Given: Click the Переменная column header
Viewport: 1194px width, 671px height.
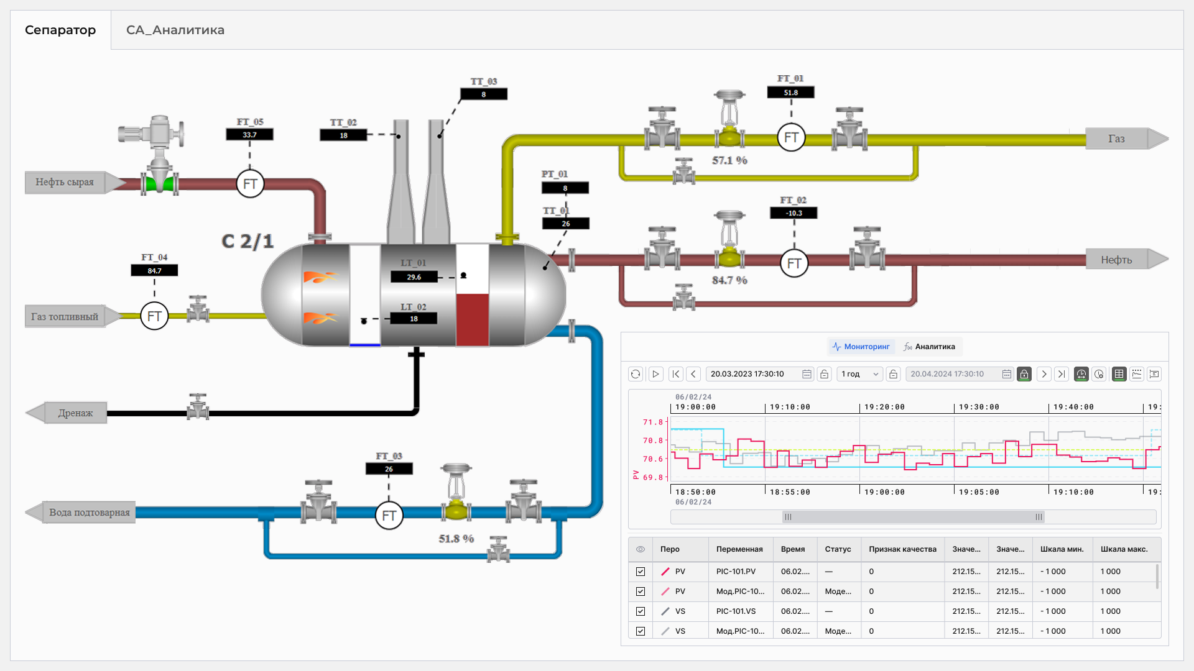Looking at the screenshot, I should (x=739, y=549).
